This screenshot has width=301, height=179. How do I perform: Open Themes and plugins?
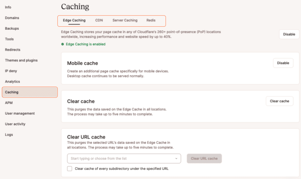coord(21,60)
